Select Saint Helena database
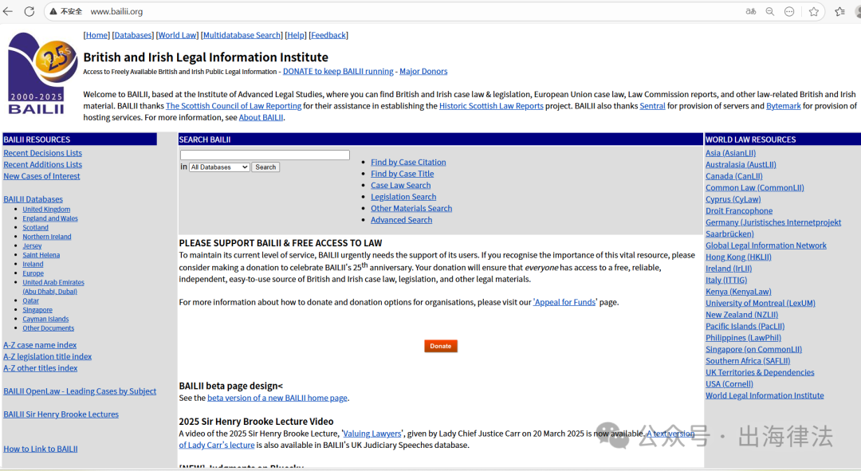 pos(41,255)
